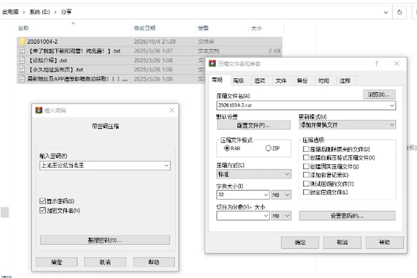417x278 pixels.
Task: Click the WinRAR icon in 压缩文件名和参数 title bar
Action: pyautogui.click(x=212, y=63)
